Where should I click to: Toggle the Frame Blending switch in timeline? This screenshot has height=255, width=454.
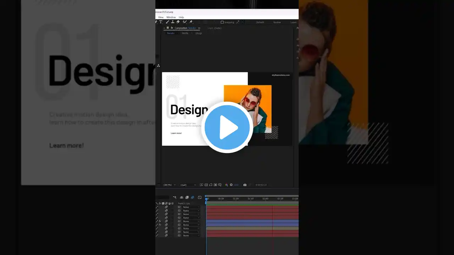pyautogui.click(x=187, y=197)
